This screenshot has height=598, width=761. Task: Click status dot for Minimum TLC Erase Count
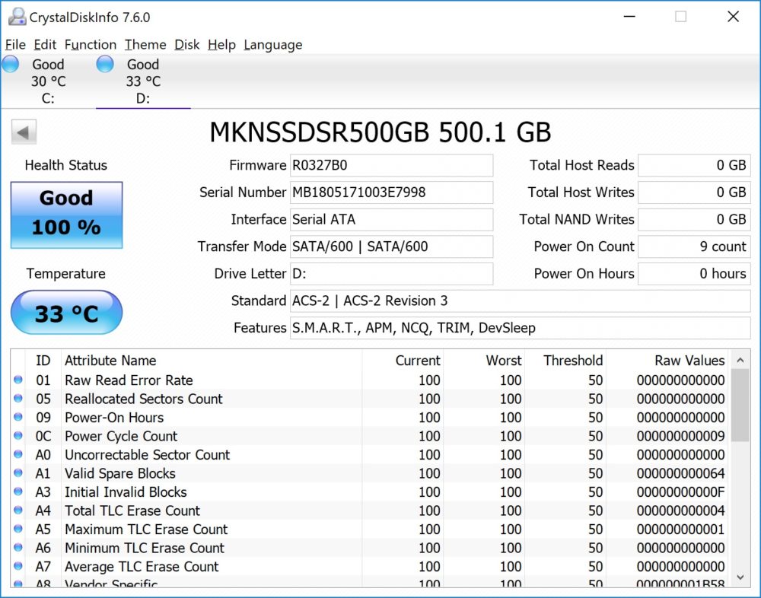[18, 548]
